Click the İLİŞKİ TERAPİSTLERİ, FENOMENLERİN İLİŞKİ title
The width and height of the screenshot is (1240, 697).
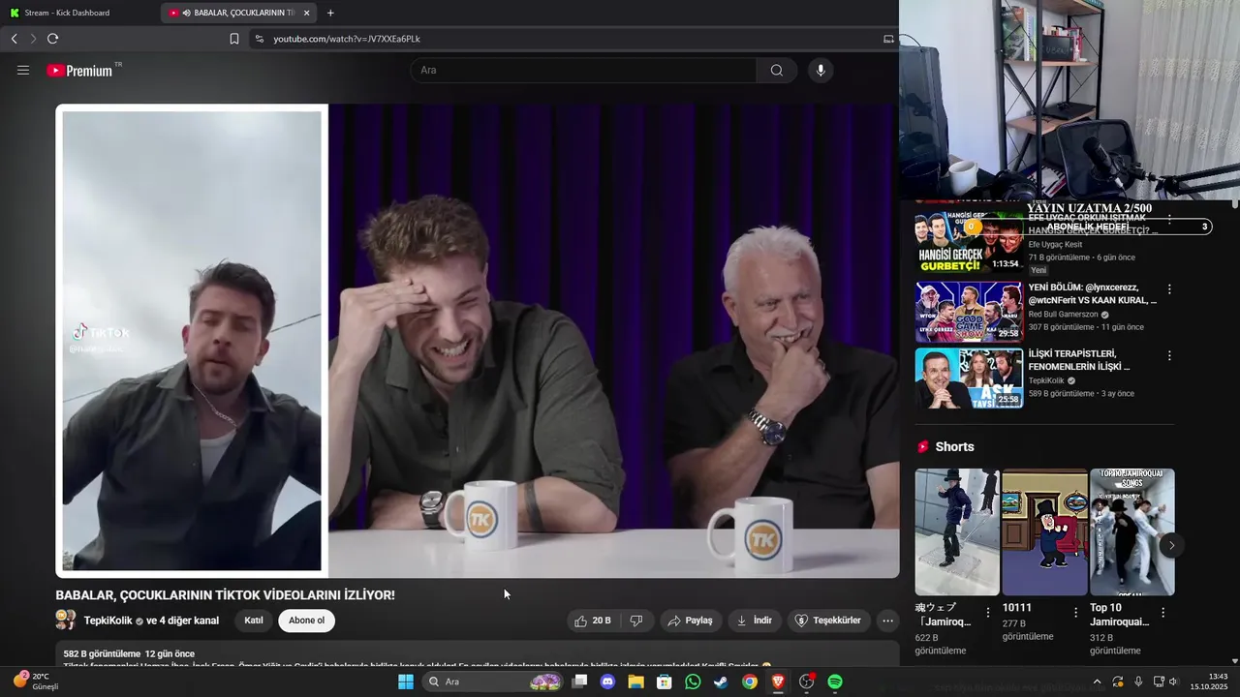[1079, 360]
